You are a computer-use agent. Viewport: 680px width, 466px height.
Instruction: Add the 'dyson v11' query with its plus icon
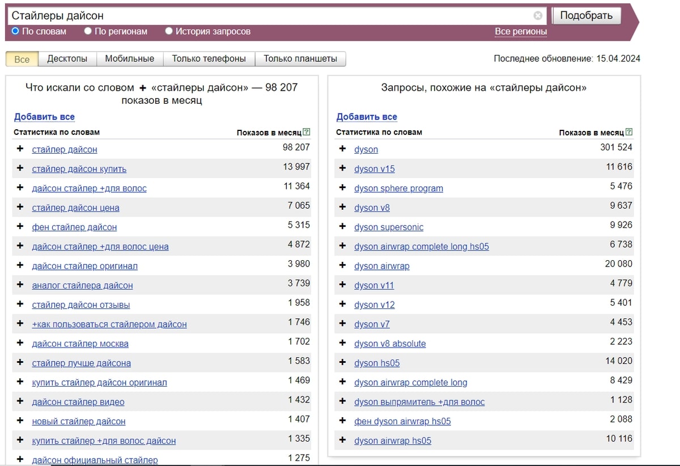pos(342,285)
